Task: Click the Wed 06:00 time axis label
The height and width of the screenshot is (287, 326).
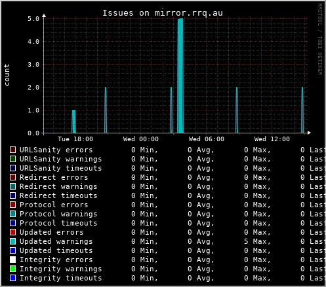Action: click(207, 139)
